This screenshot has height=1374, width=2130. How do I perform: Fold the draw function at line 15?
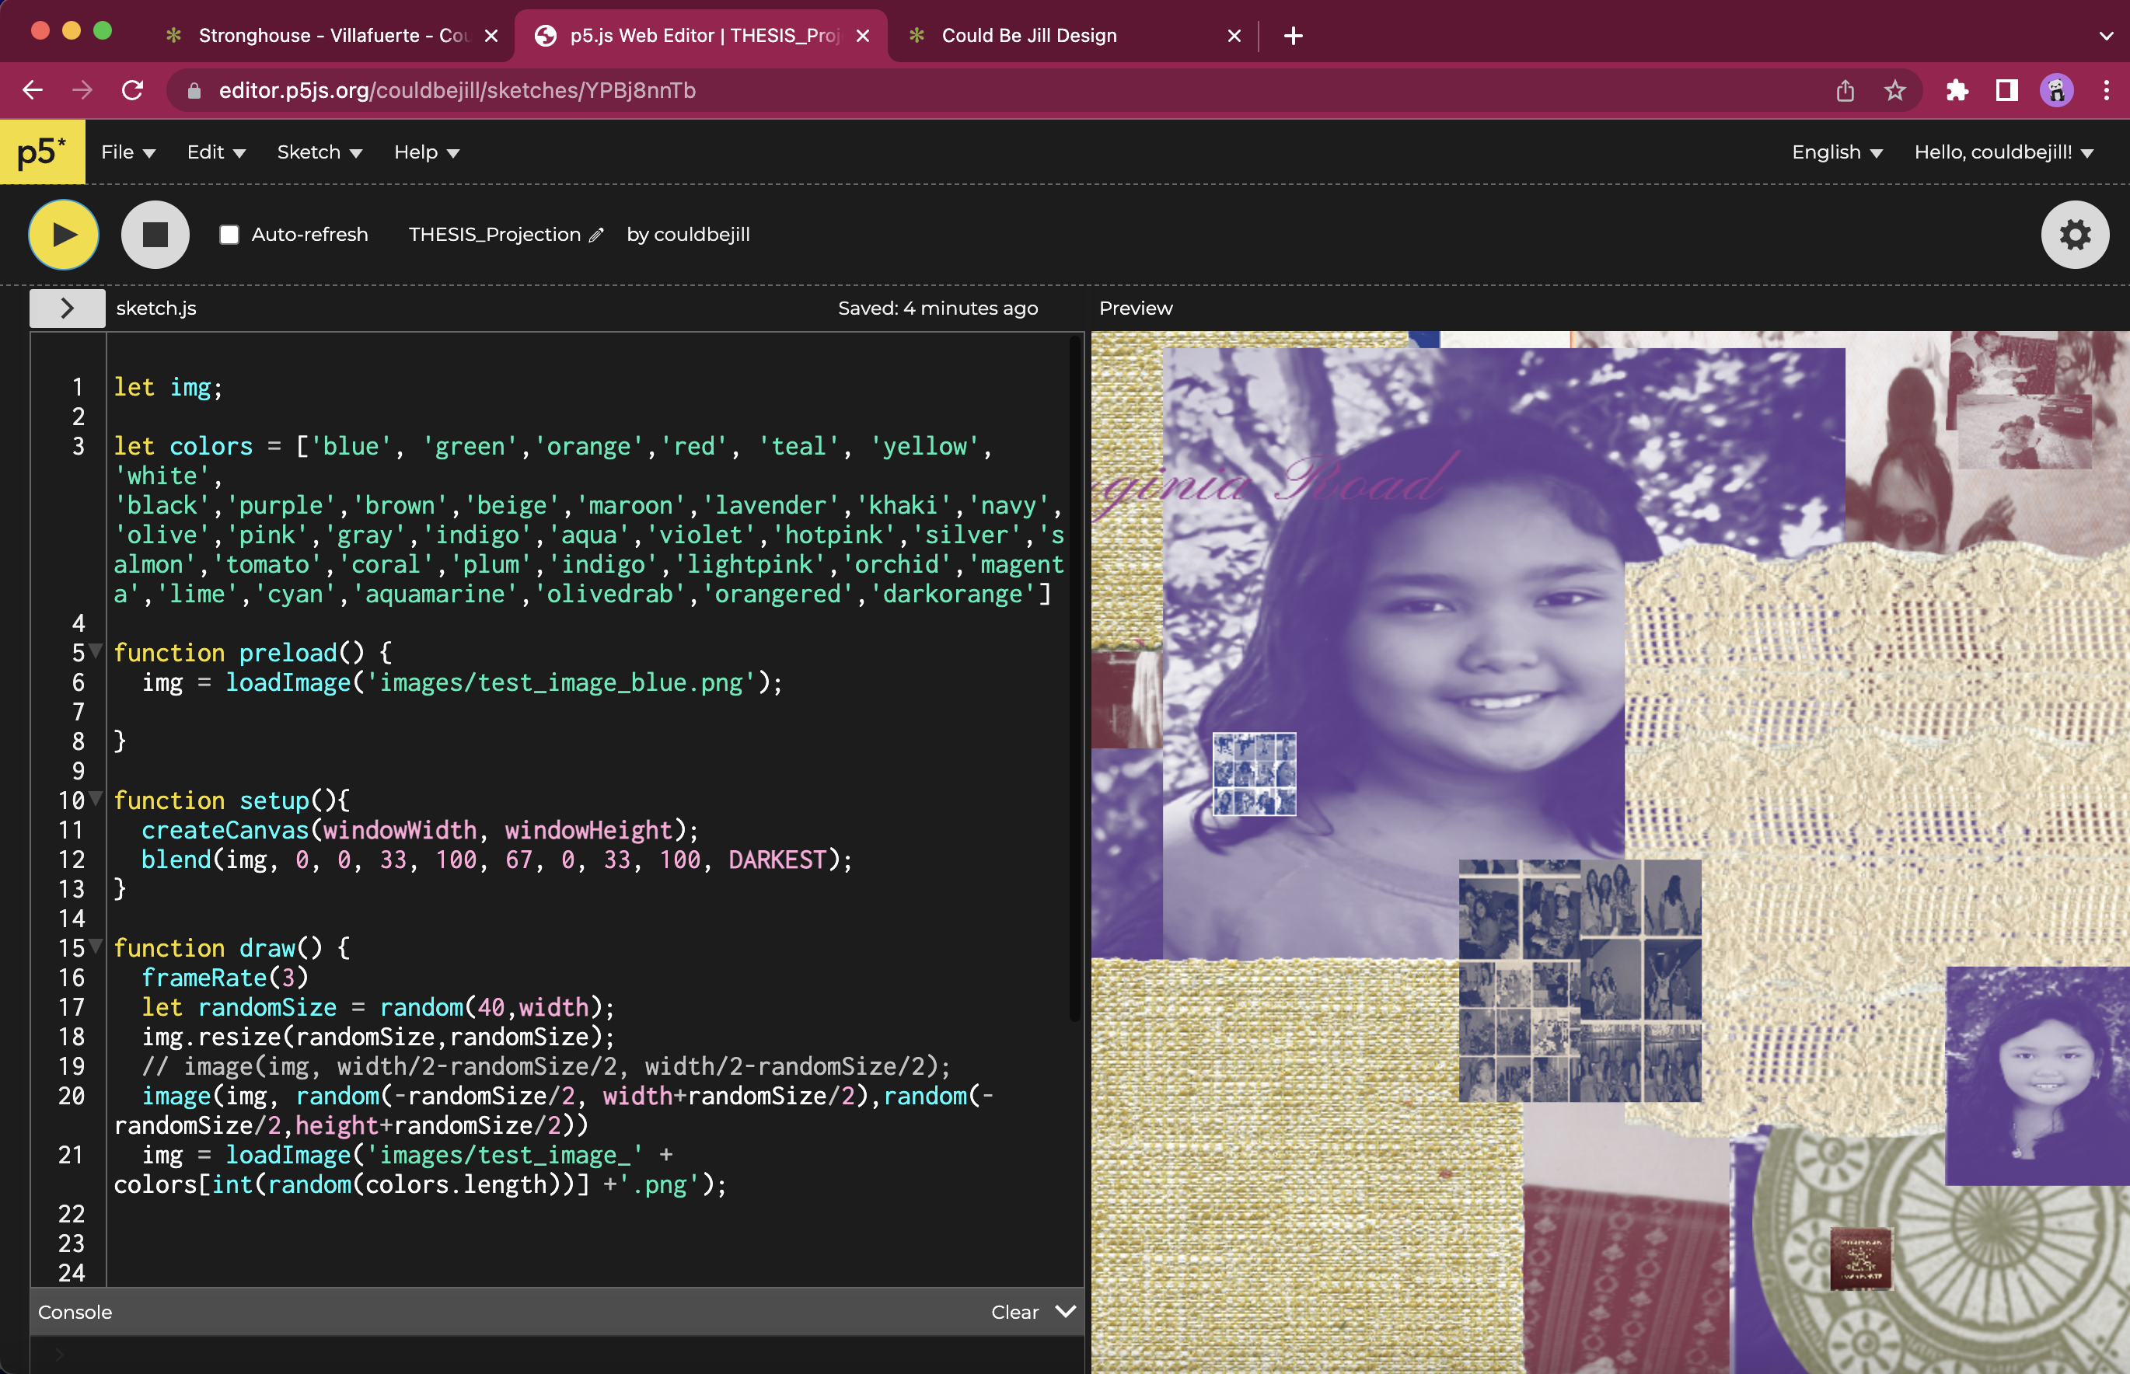96,946
